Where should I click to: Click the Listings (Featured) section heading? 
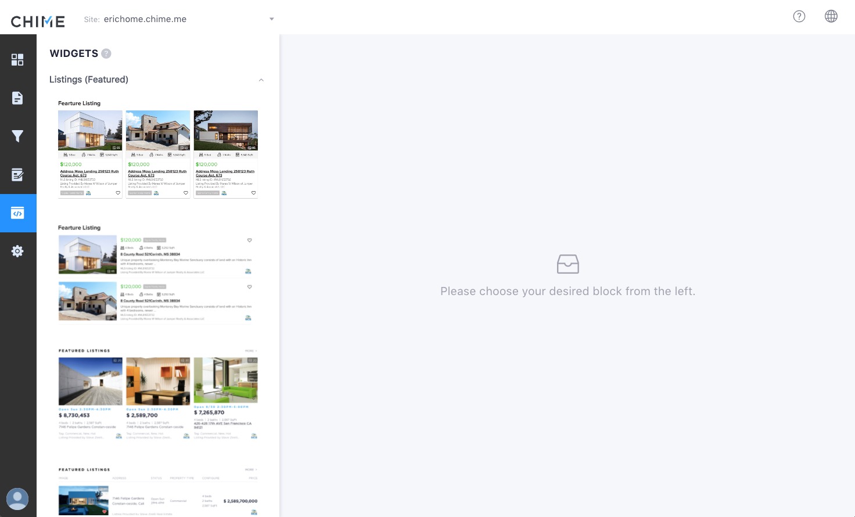pyautogui.click(x=89, y=80)
